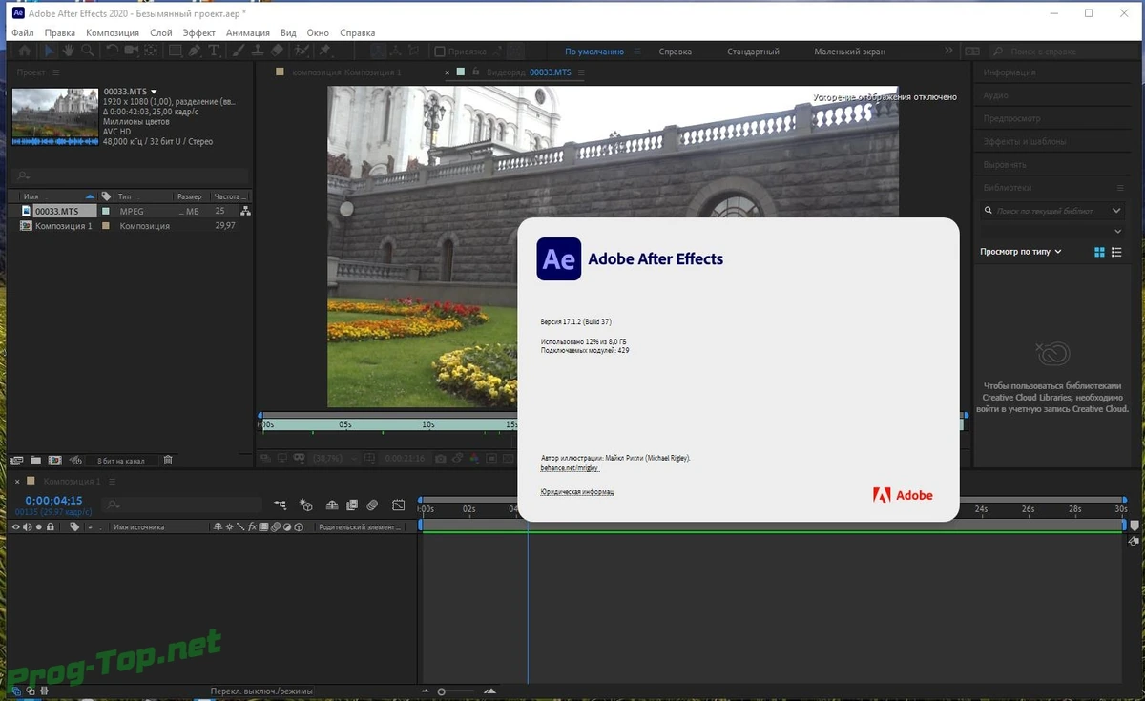Click the Имя column sort arrow
This screenshot has width=1145, height=701.
coord(90,196)
